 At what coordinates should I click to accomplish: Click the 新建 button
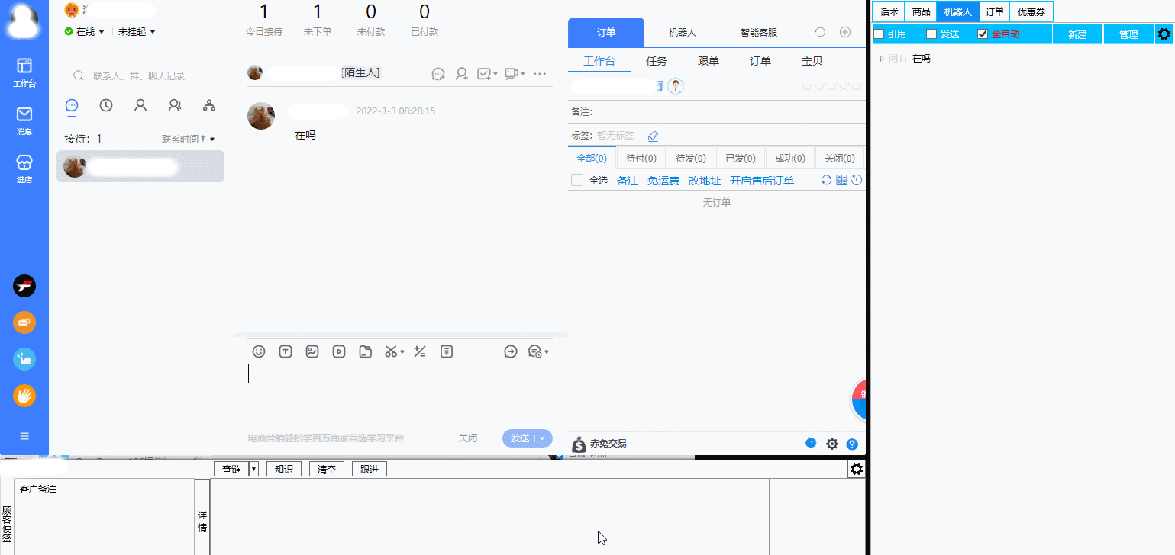coord(1077,34)
